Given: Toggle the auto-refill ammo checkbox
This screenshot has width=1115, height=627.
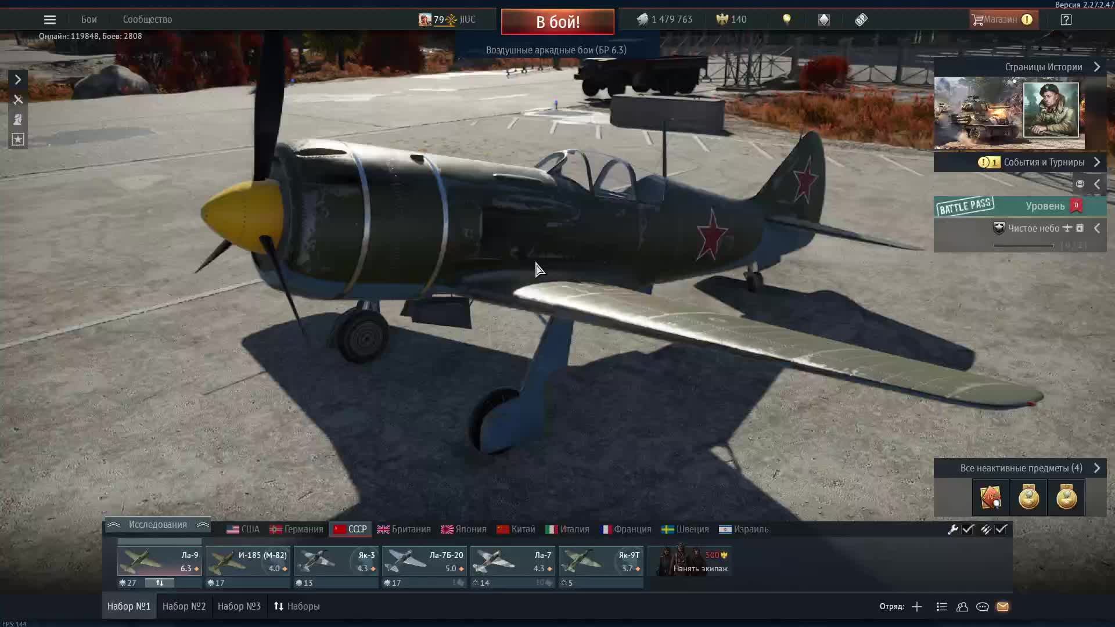Looking at the screenshot, I should (x=1001, y=529).
